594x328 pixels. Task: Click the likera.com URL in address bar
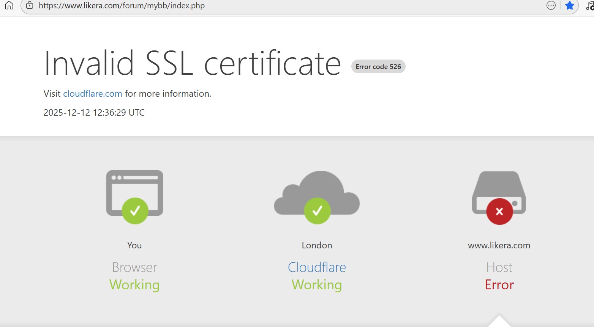click(122, 6)
